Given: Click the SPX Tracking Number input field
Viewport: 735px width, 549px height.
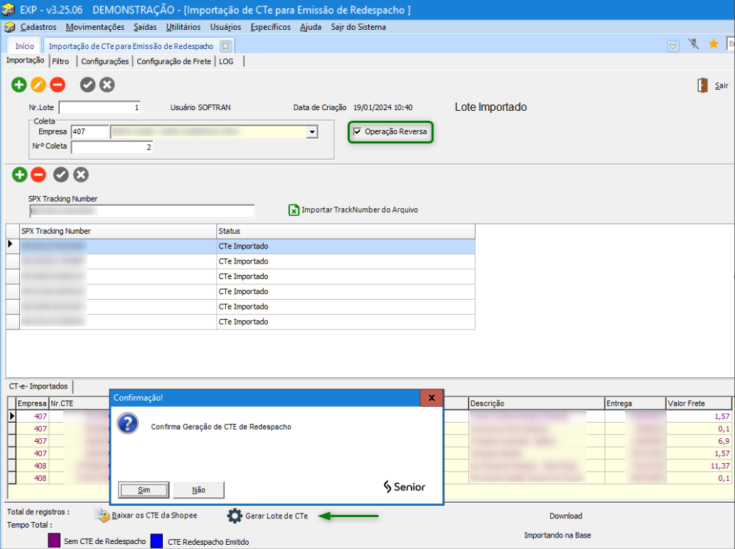Looking at the screenshot, I should click(x=141, y=211).
